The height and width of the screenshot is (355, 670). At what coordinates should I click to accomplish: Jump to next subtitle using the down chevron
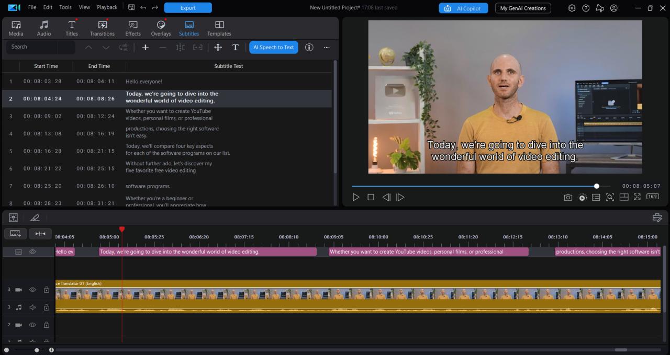pos(106,47)
